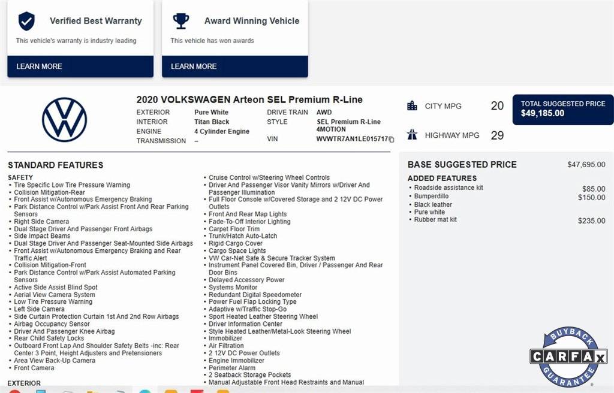Click the Collision Mitigation-Rear item
Image resolution: width=614 pixels, height=393 pixels.
49,192
